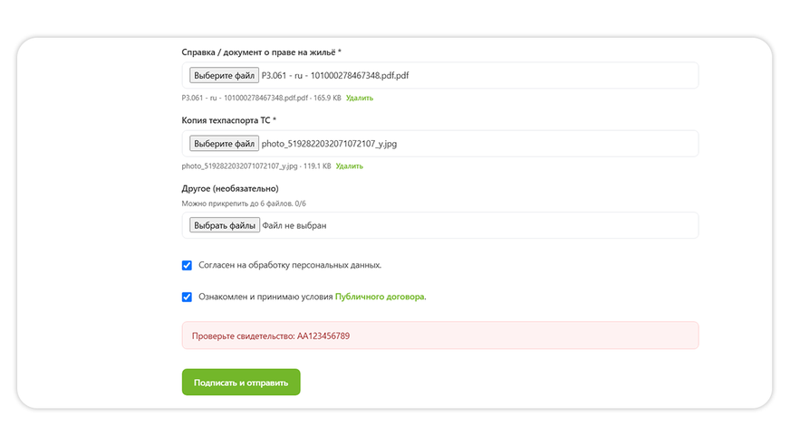Click the "Подписать и отправить" button
The width and height of the screenshot is (790, 444).
tap(241, 383)
